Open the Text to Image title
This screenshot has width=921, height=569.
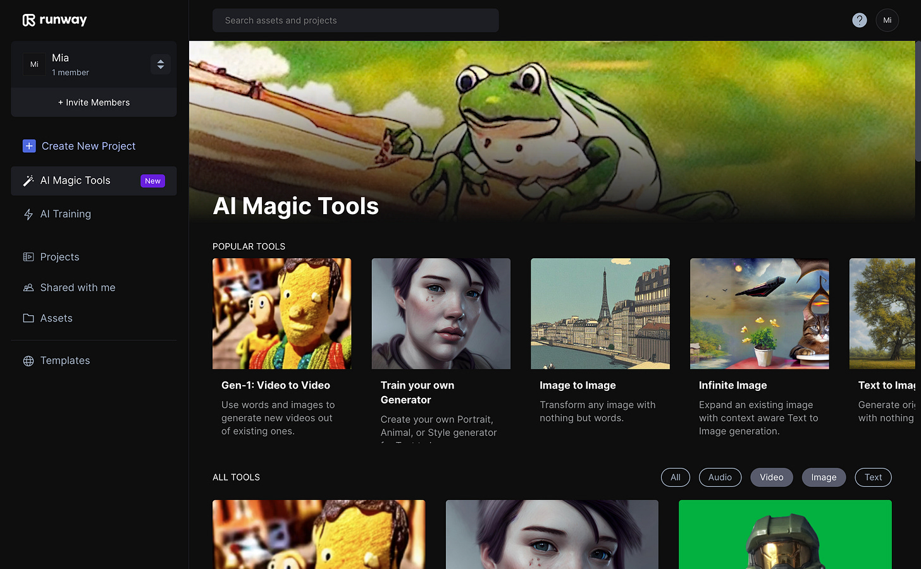click(887, 385)
